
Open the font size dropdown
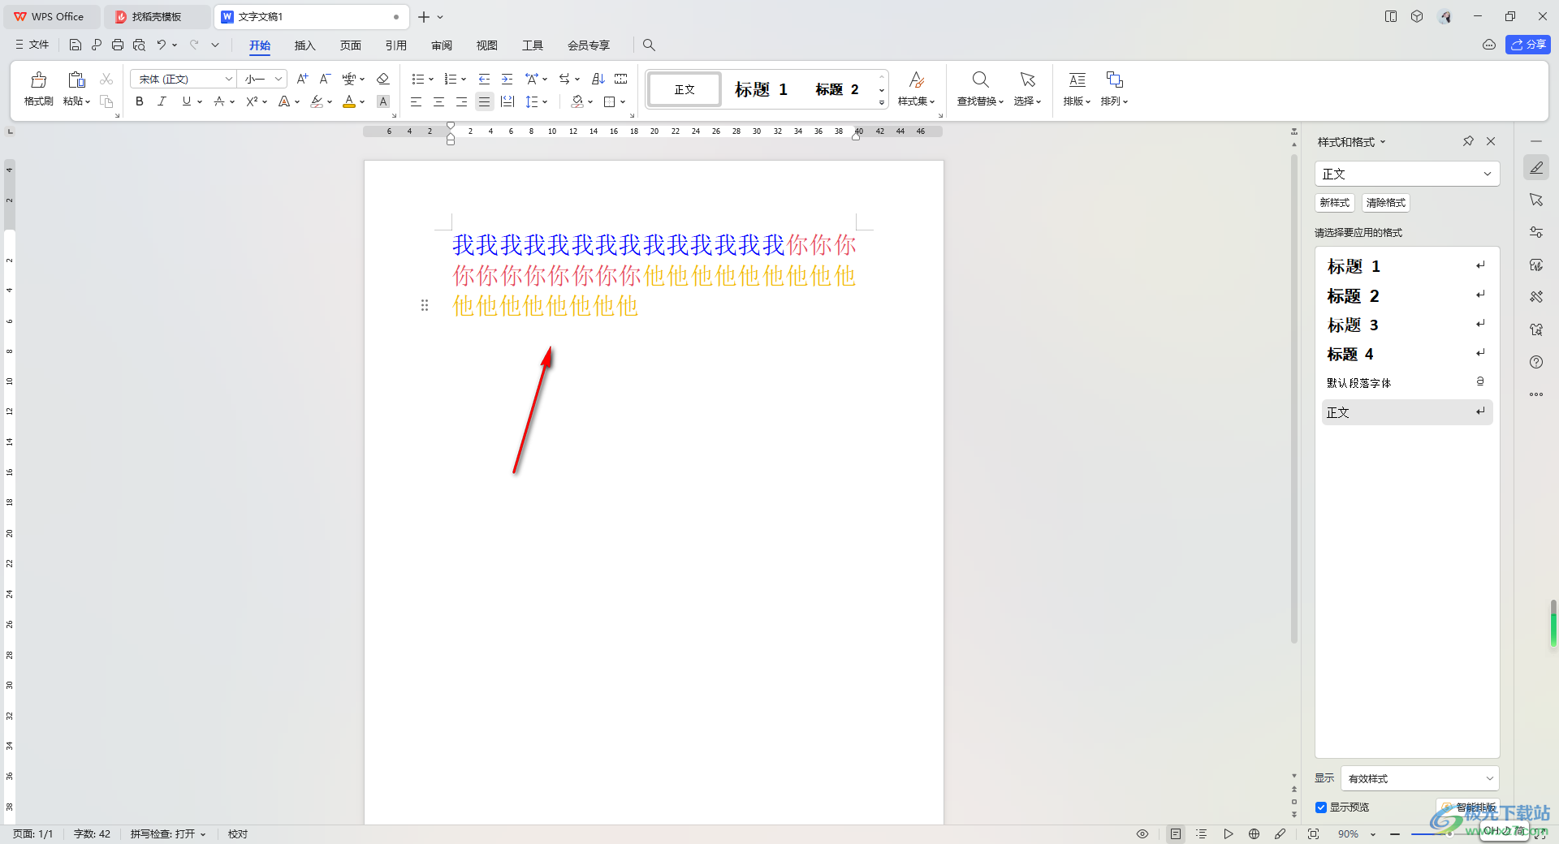click(279, 79)
